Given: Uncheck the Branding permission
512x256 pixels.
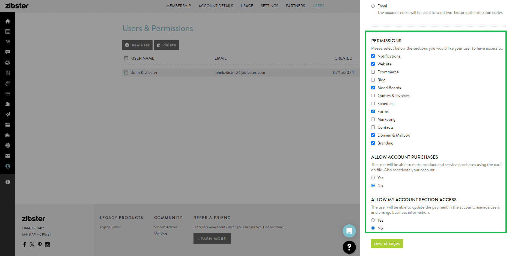Looking at the screenshot, I should coord(373,143).
